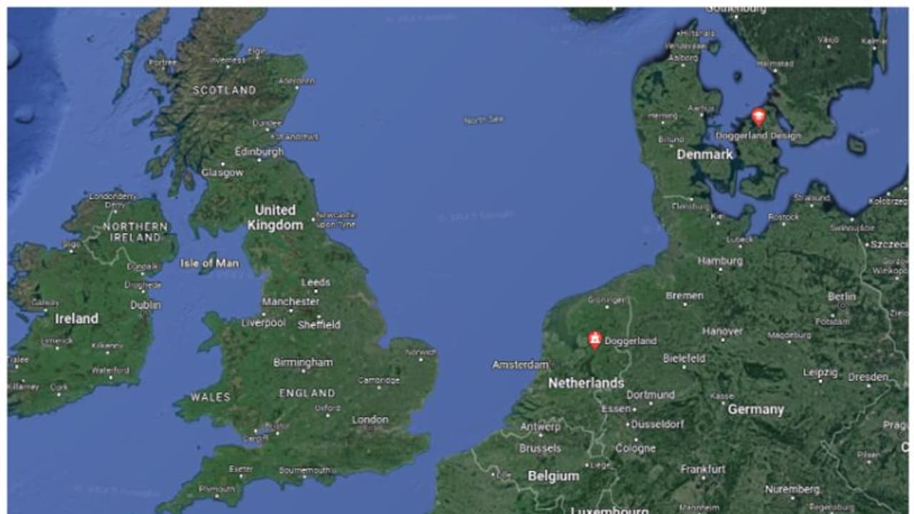This screenshot has height=514, width=914.
Task: Click the Dublin city label
Action: click(146, 305)
